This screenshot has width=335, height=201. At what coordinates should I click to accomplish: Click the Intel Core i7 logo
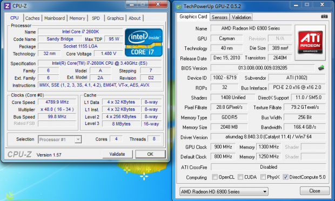(144, 42)
